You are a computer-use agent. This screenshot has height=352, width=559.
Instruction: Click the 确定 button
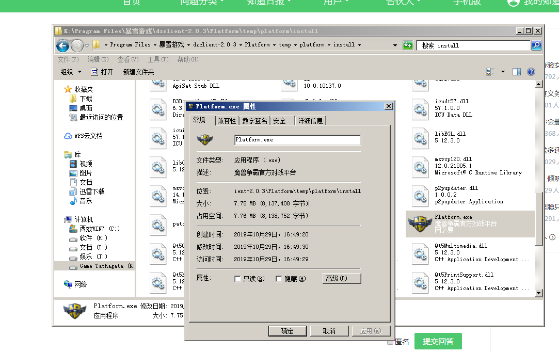[x=287, y=331]
